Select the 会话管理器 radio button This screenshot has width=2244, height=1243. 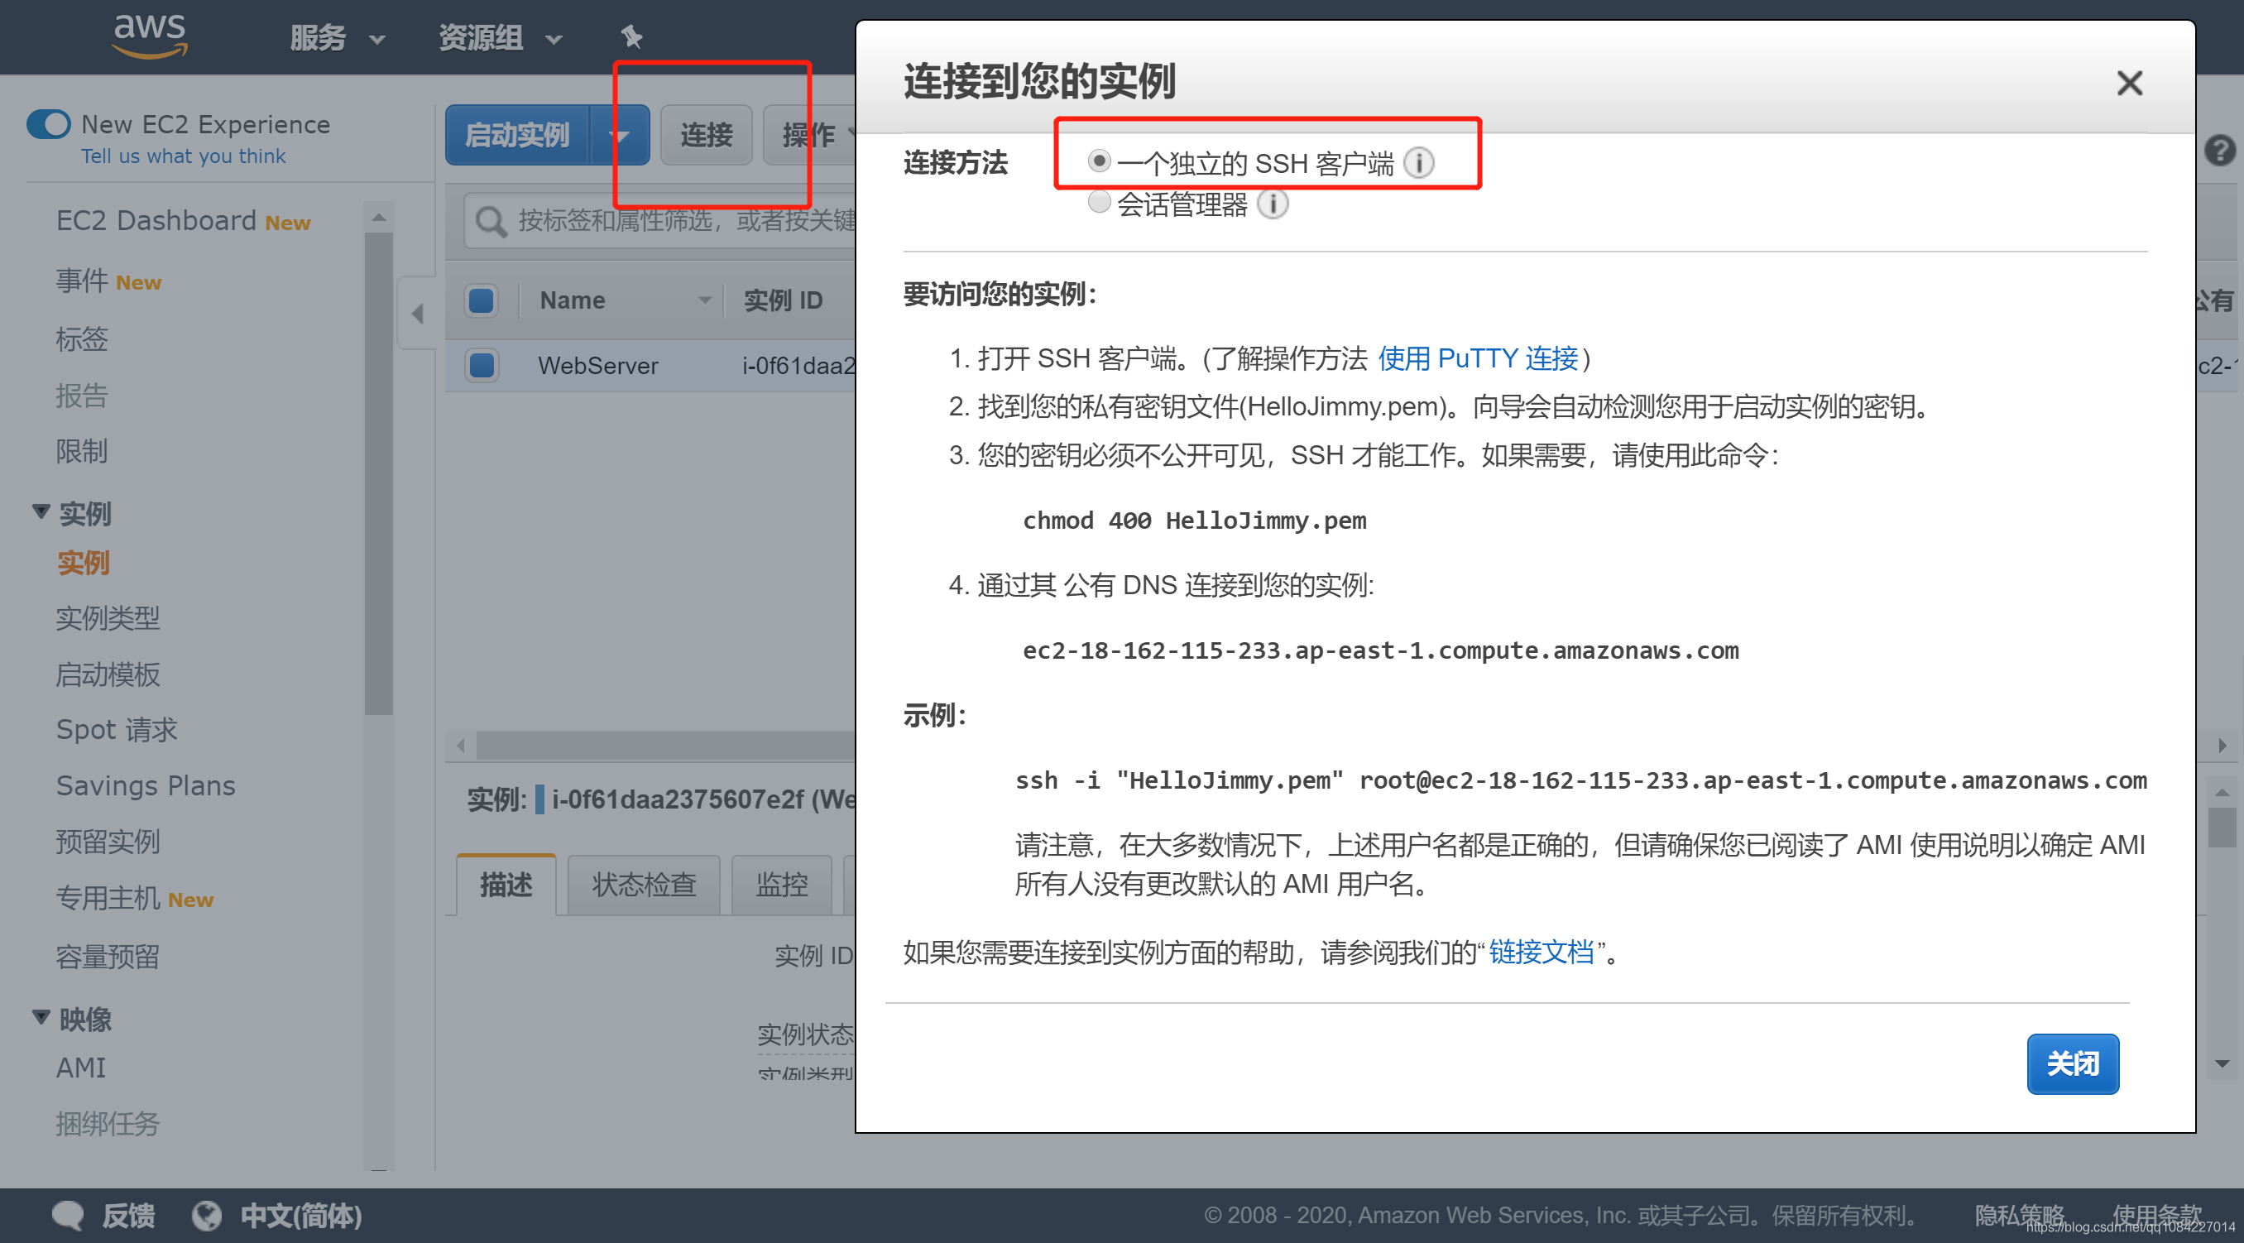pos(1099,202)
